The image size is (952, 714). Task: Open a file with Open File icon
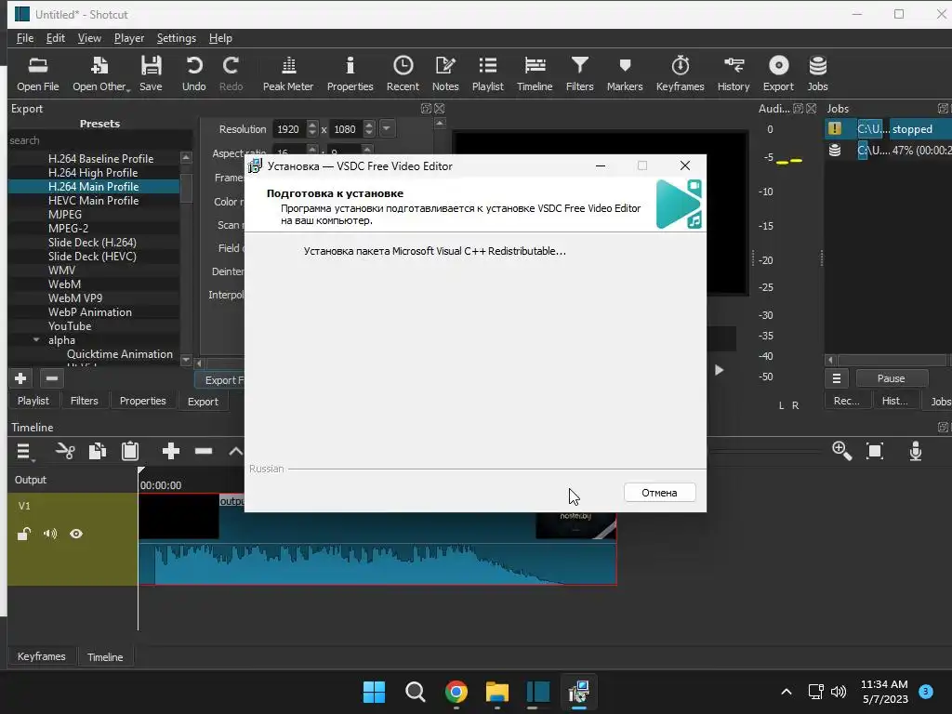pyautogui.click(x=37, y=74)
